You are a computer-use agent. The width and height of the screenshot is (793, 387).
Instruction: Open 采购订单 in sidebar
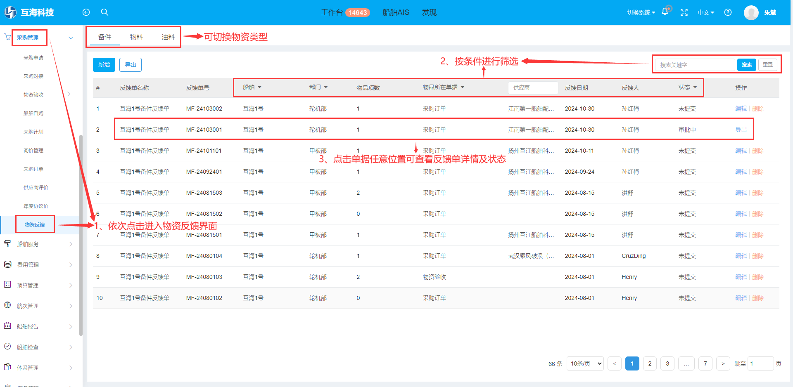pos(33,169)
